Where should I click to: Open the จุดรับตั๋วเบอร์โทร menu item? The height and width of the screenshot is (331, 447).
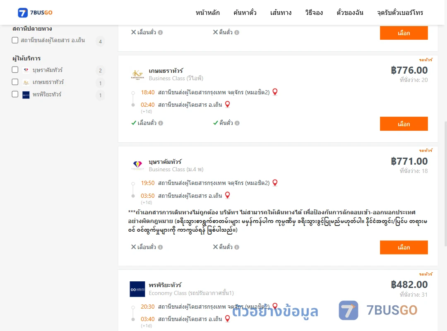click(x=400, y=12)
